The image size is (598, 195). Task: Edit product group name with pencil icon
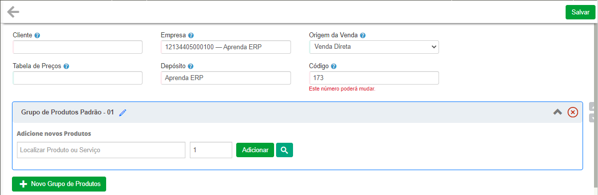(123, 113)
